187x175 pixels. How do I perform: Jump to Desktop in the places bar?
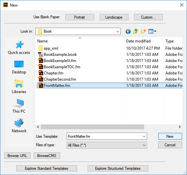point(19,67)
